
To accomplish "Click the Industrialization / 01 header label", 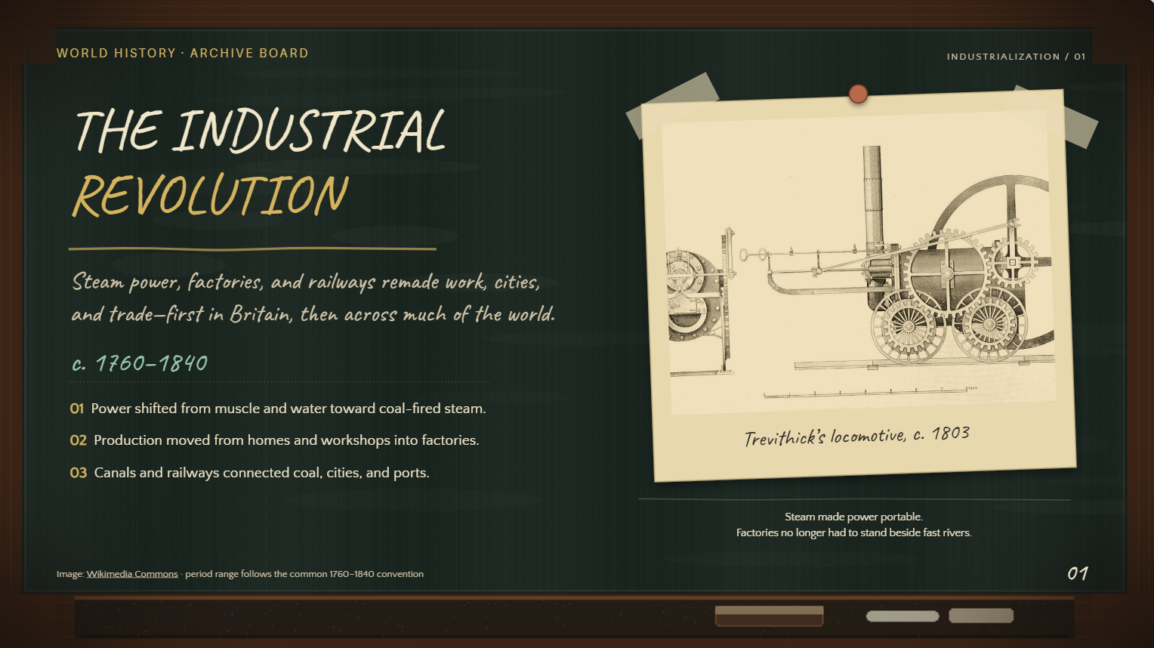I will [1016, 57].
